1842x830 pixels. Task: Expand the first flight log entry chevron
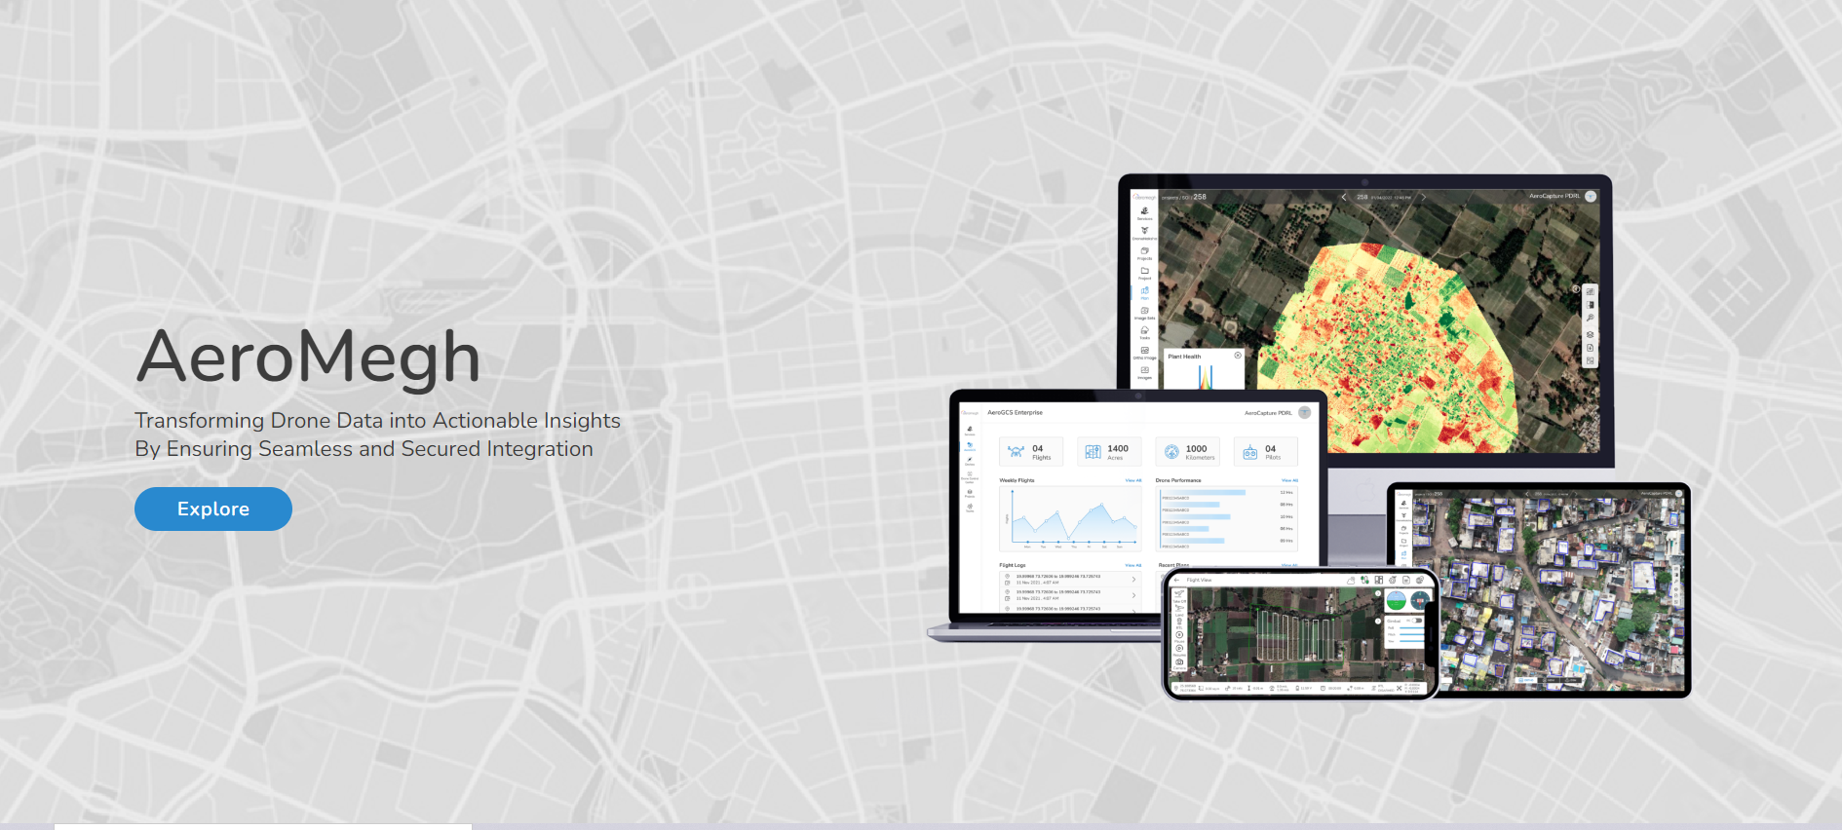1133,580
